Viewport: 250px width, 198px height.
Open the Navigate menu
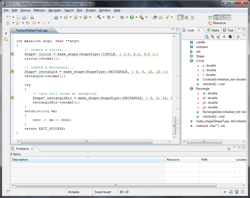tap(55, 10)
